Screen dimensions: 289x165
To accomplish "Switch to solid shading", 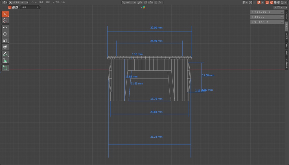I will pos(275,2).
